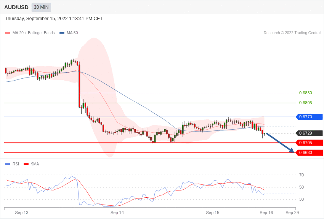Image resolution: width=324 pixels, height=219 pixels.
Task: Click the blue 0.6770 pivot price tag
Action: tap(310, 117)
